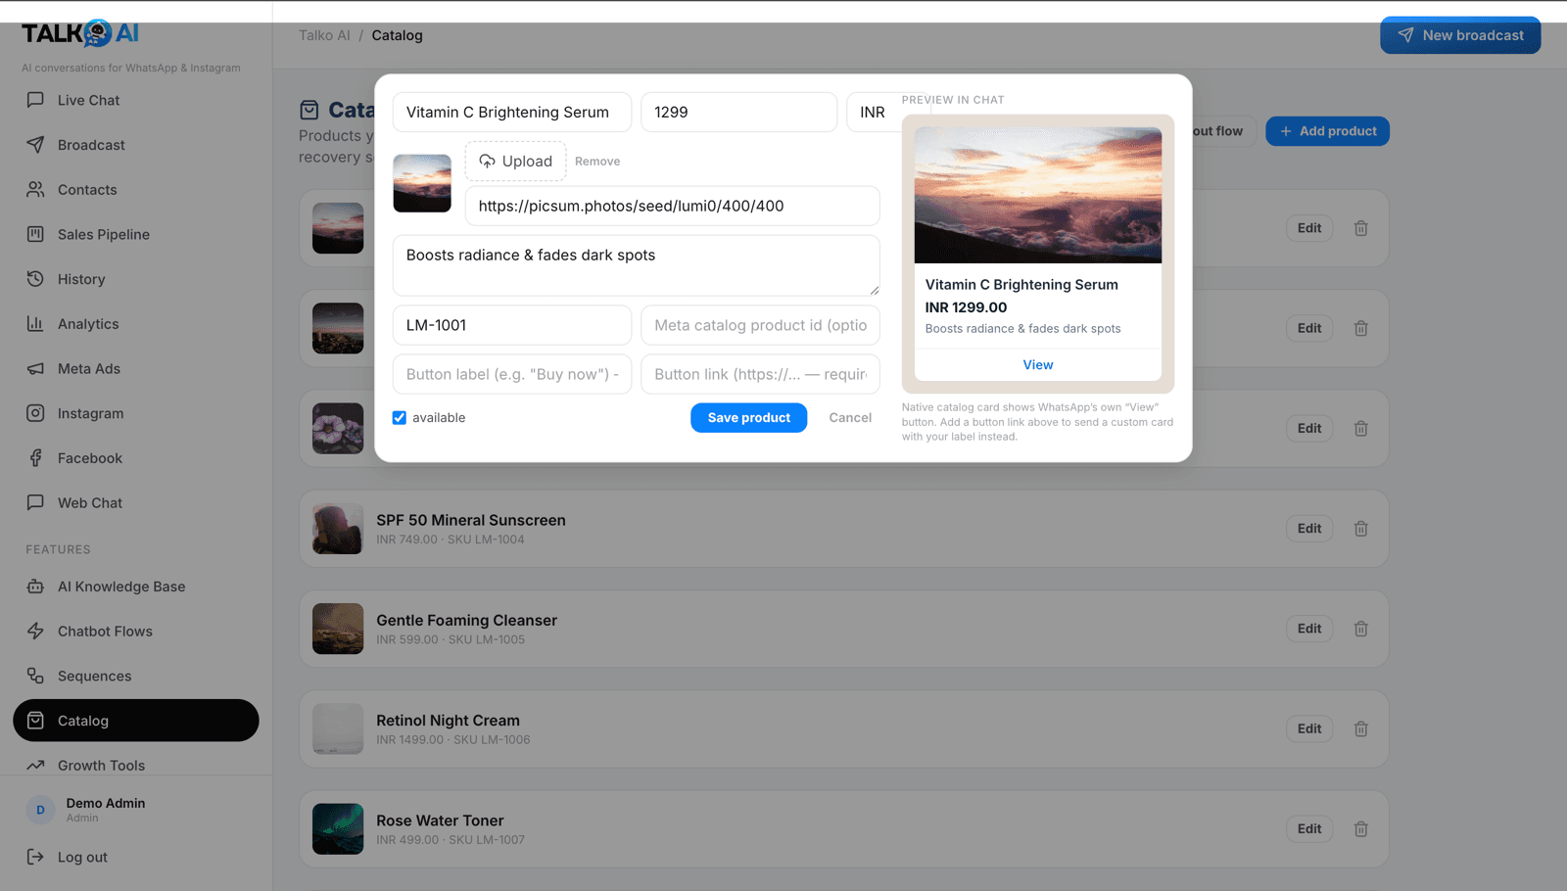Delete SPF 50 Mineral Sunscreen trash icon

click(1361, 529)
